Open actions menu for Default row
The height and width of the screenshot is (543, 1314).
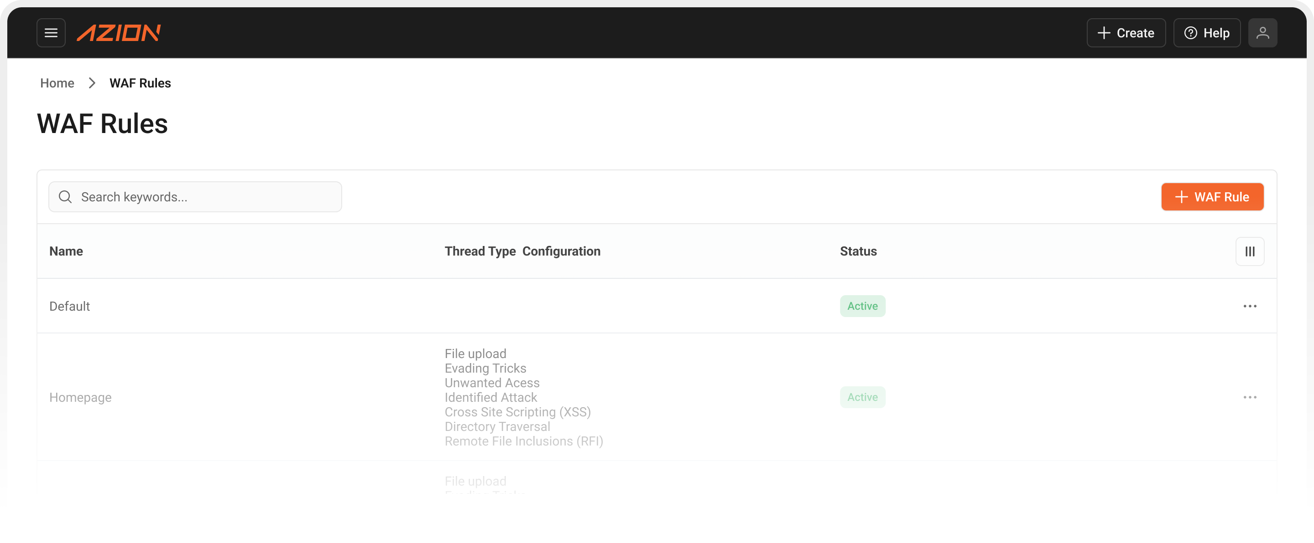coord(1249,306)
